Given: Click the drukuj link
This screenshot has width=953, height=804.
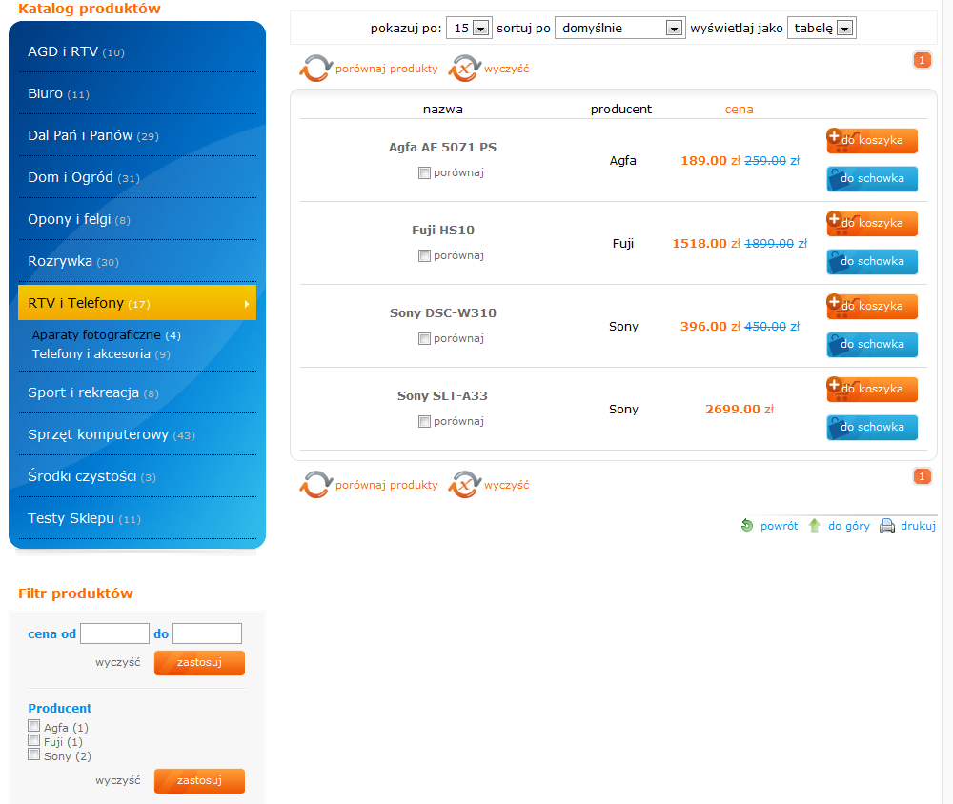Looking at the screenshot, I should point(918,526).
